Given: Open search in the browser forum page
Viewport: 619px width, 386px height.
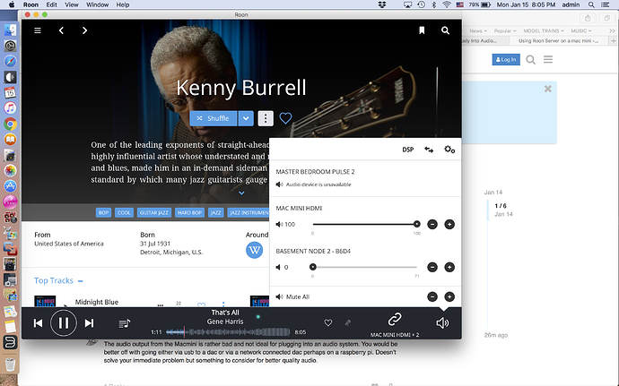Looking at the screenshot, I should pyautogui.click(x=531, y=59).
